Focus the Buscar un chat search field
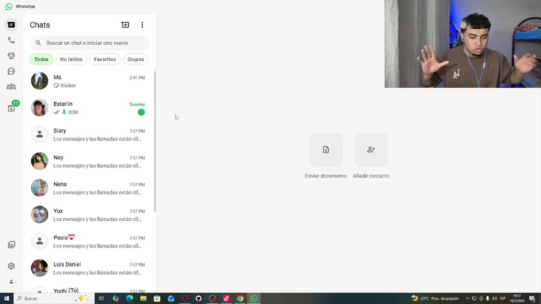This screenshot has height=304, width=541. 89,43
